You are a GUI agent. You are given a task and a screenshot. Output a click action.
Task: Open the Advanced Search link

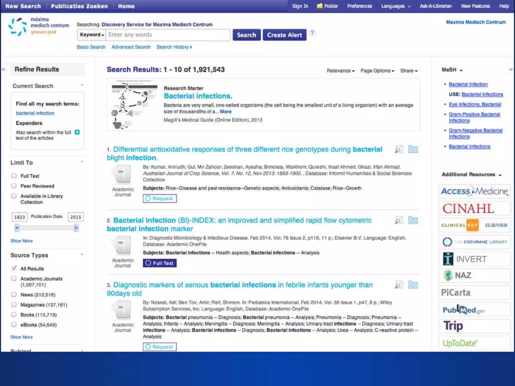point(131,47)
